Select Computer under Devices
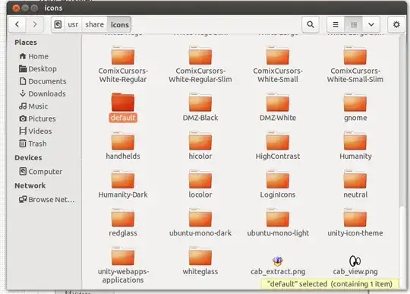The width and height of the screenshot is (410, 294). click(x=40, y=172)
